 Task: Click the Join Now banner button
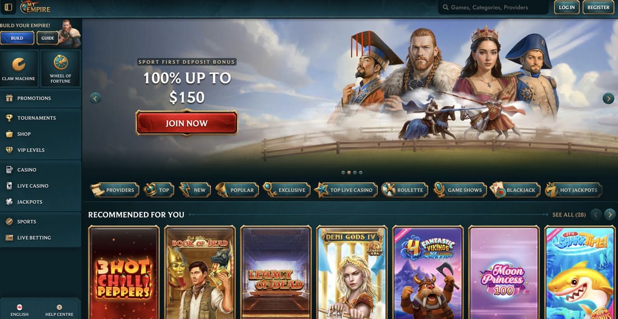(x=187, y=123)
